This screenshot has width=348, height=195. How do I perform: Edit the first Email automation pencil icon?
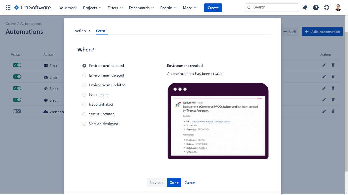324,65
